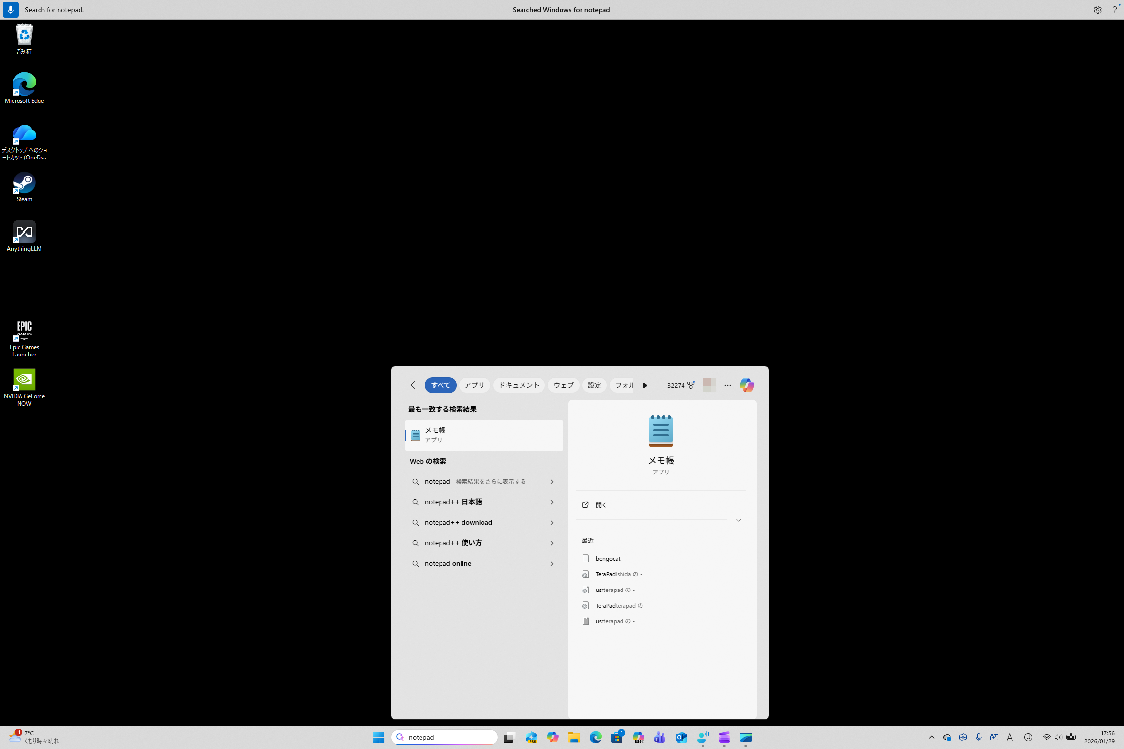Click the Voice Access microphone button
1124x749 pixels.
10,10
